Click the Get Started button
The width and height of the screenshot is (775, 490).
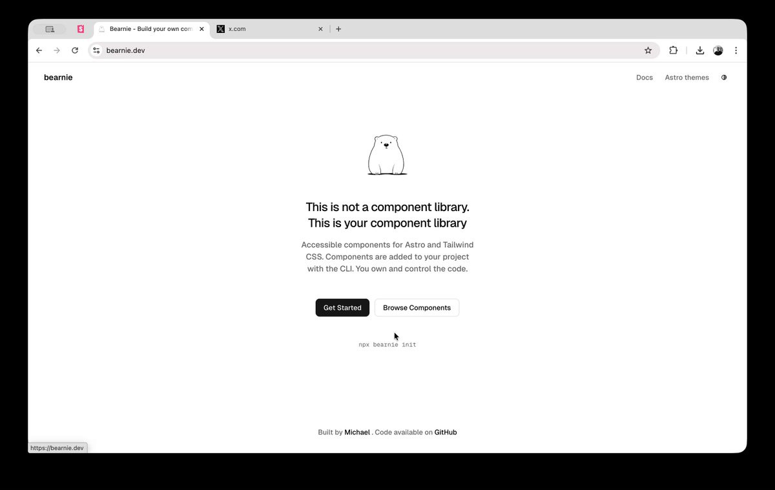pyautogui.click(x=342, y=308)
